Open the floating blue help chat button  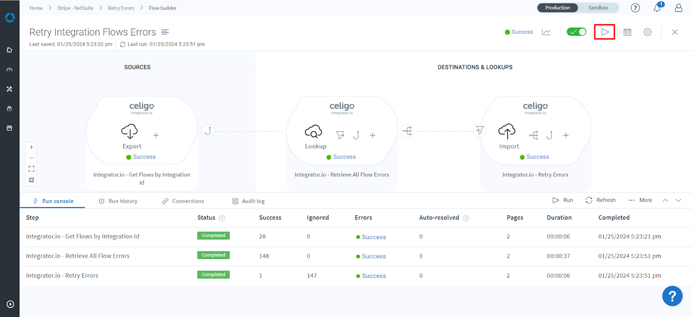coord(672,296)
